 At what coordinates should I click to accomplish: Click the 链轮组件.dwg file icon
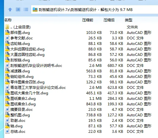7,76
